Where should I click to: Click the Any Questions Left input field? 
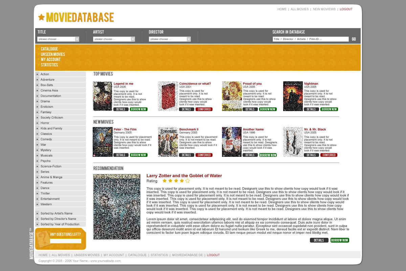tap(66, 241)
